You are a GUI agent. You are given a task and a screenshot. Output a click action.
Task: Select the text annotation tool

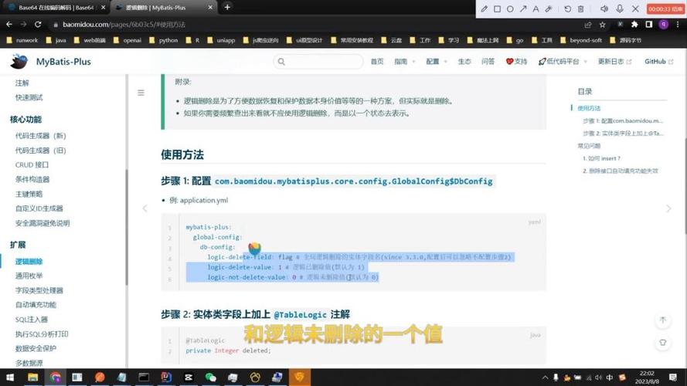click(x=536, y=8)
